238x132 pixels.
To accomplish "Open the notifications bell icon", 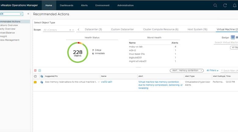I will click(x=235, y=5).
